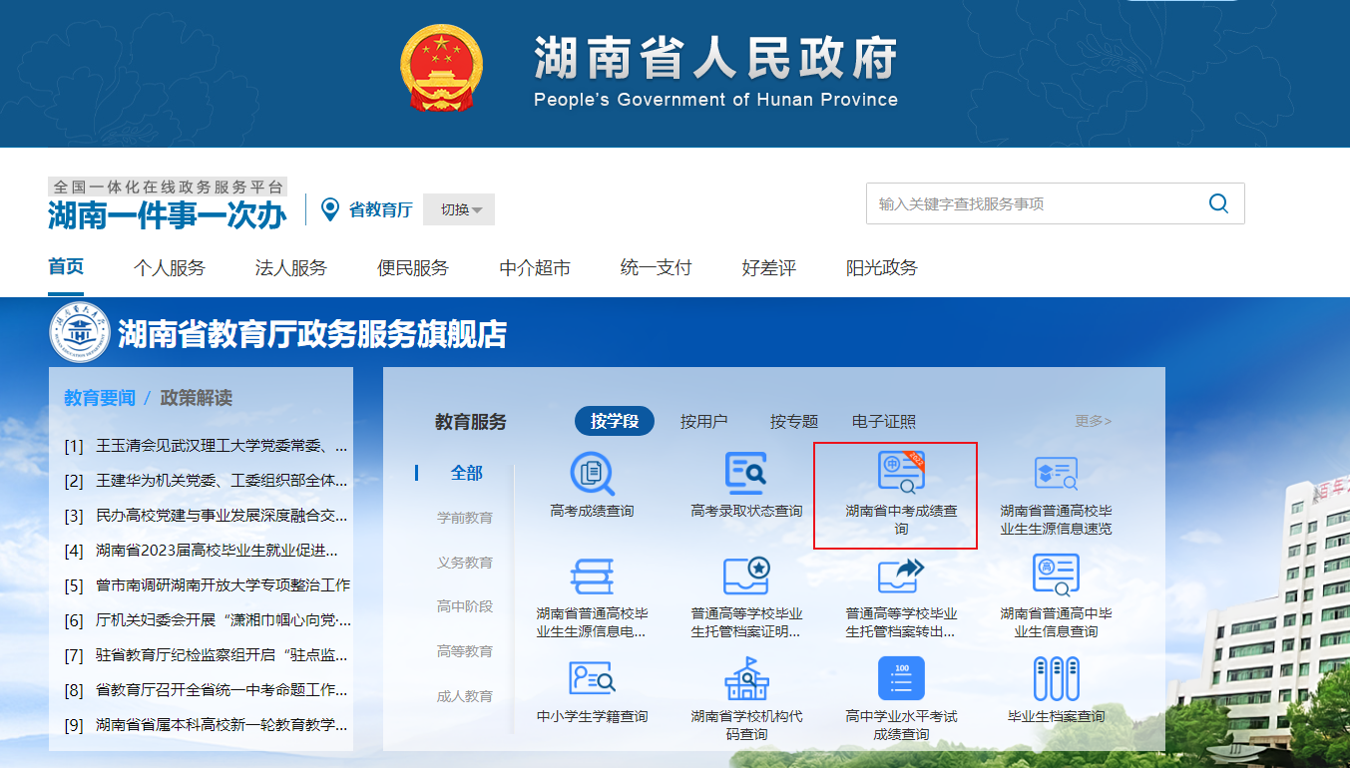Image resolution: width=1350 pixels, height=768 pixels.
Task: Click the national emblem in the header
Action: (441, 68)
